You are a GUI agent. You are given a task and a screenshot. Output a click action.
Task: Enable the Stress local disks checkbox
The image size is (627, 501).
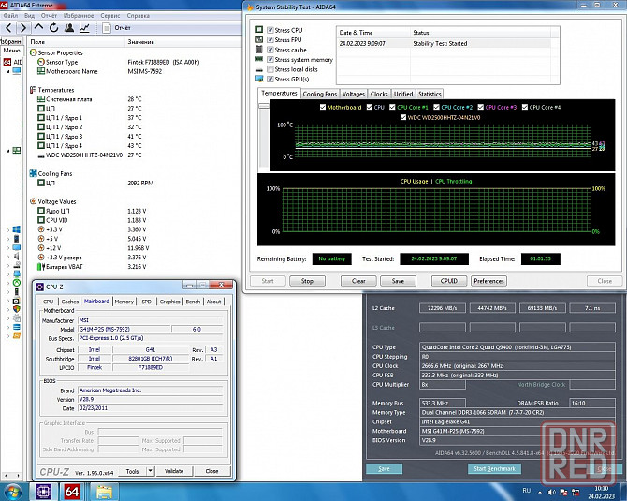click(x=270, y=69)
